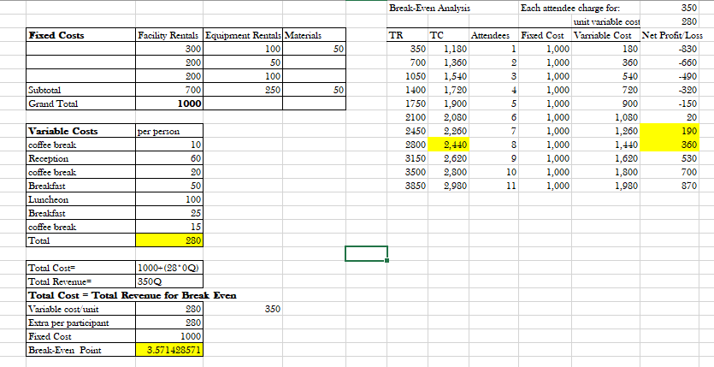Select the Equipment Rentals subtotal cell 250
Viewport: 714px width, 367px height.
(x=243, y=90)
